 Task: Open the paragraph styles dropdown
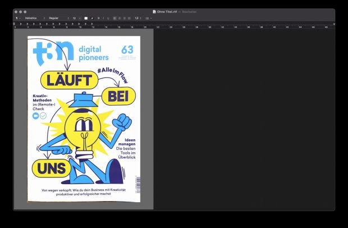[18, 18]
